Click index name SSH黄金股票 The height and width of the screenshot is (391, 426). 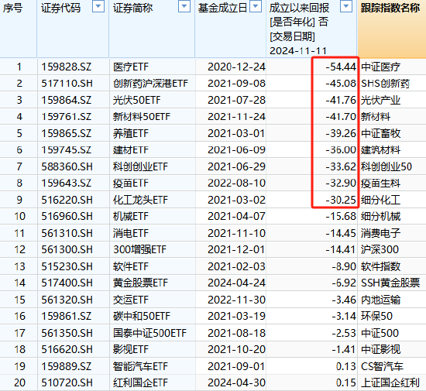pos(390,283)
